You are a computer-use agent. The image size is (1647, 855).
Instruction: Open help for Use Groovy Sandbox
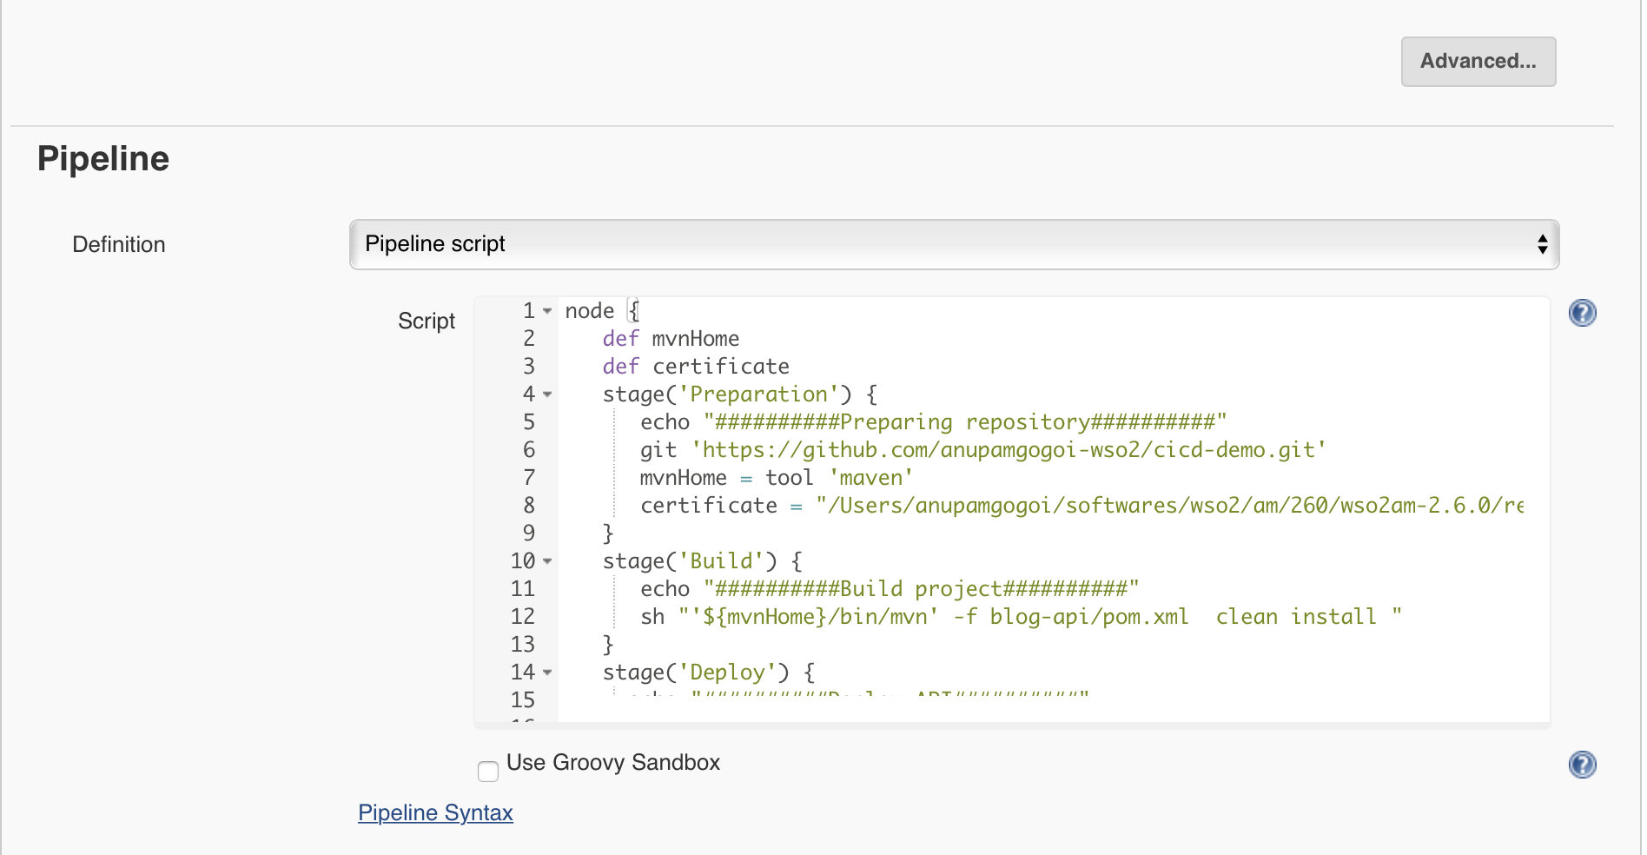point(1582,765)
